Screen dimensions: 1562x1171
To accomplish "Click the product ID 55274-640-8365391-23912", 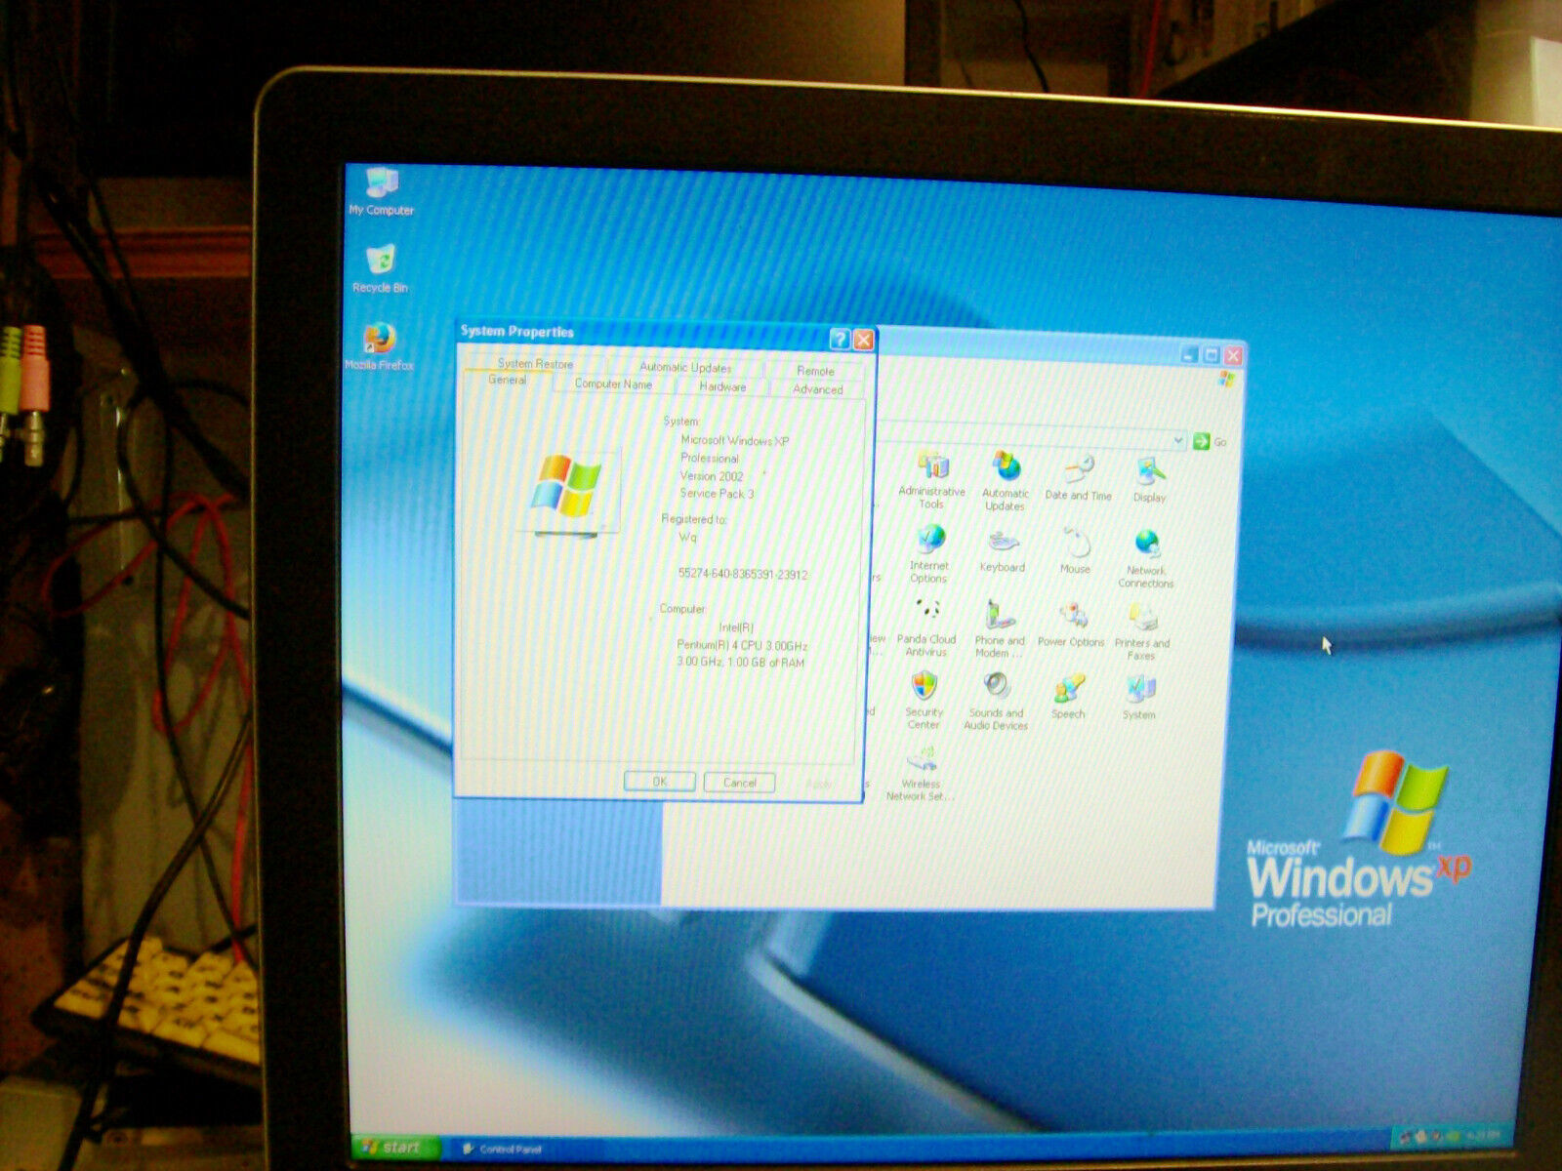I will (x=743, y=574).
